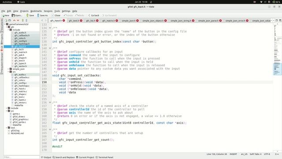
Task: Undo the last edit via the toolbar
Action: (69, 15)
